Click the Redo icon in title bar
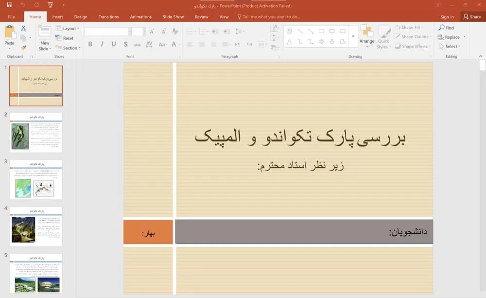The width and height of the screenshot is (486, 298). pos(36,5)
